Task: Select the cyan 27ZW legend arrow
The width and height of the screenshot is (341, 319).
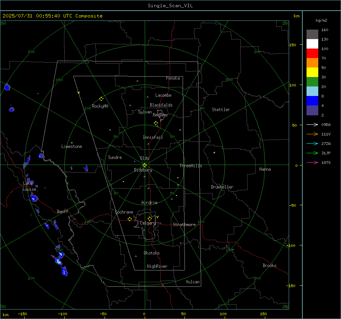Action: 312,143
